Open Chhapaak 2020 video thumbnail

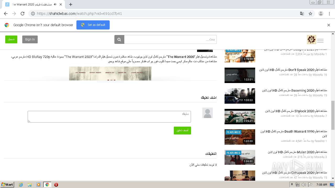point(240,175)
